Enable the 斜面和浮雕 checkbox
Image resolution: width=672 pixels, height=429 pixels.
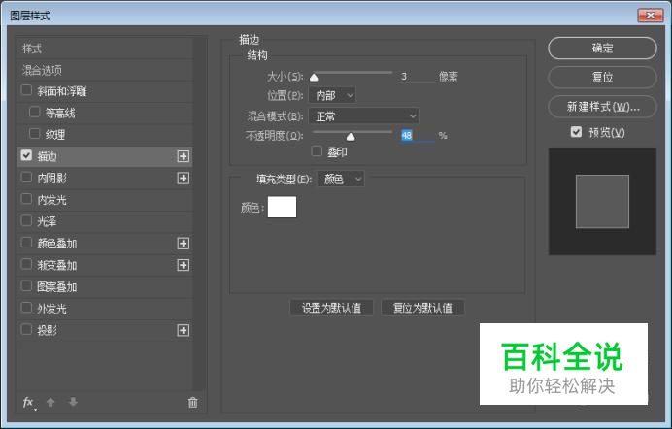tap(26, 90)
